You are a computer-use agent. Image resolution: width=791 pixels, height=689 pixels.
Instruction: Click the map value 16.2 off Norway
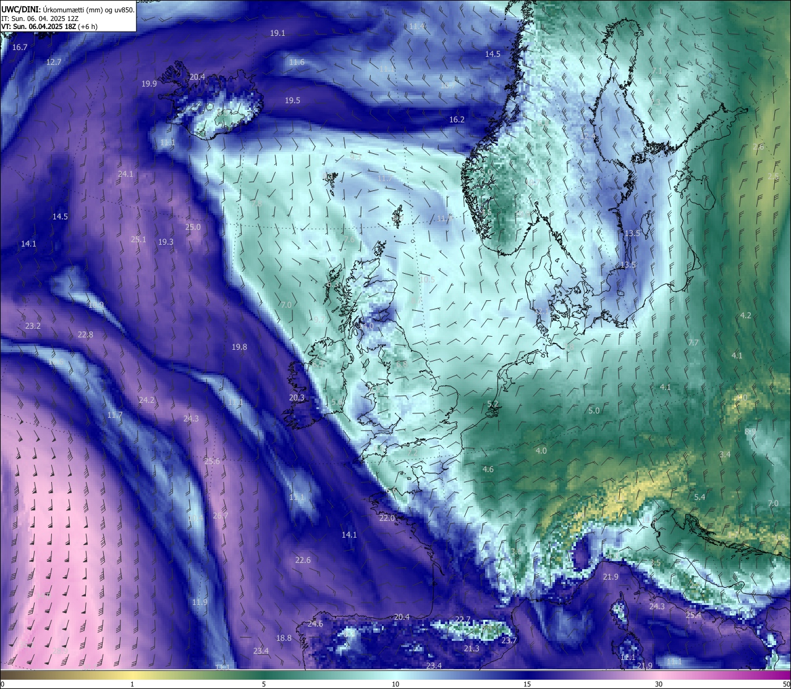tap(457, 120)
